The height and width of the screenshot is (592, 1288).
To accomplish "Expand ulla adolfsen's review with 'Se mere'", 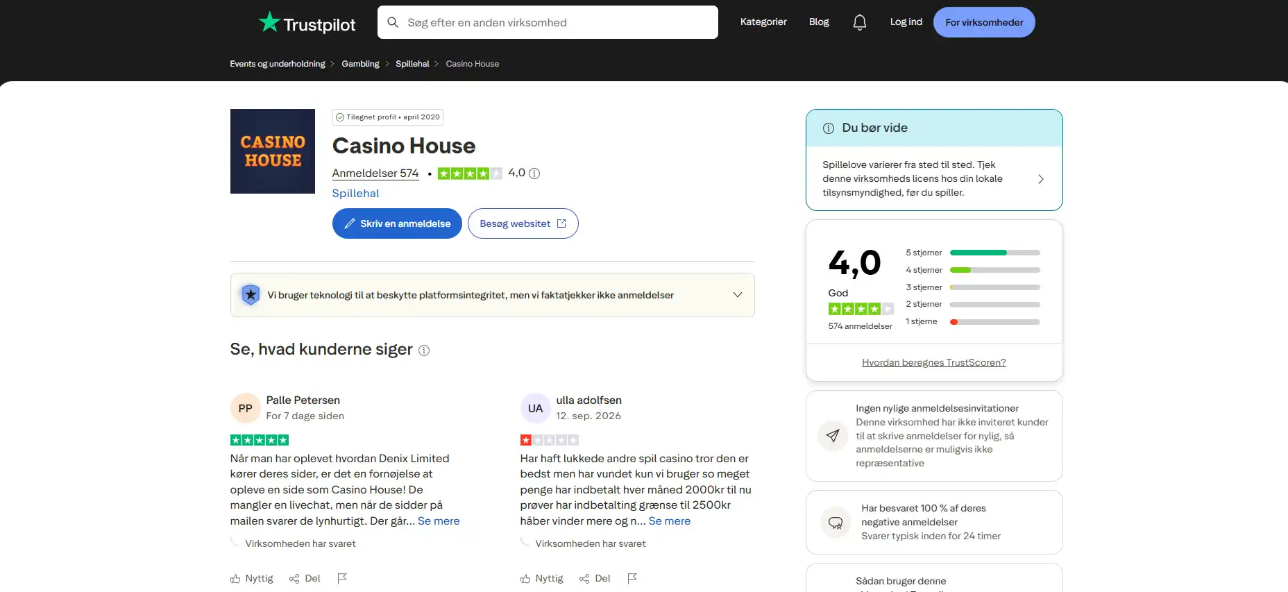I will tap(670, 521).
